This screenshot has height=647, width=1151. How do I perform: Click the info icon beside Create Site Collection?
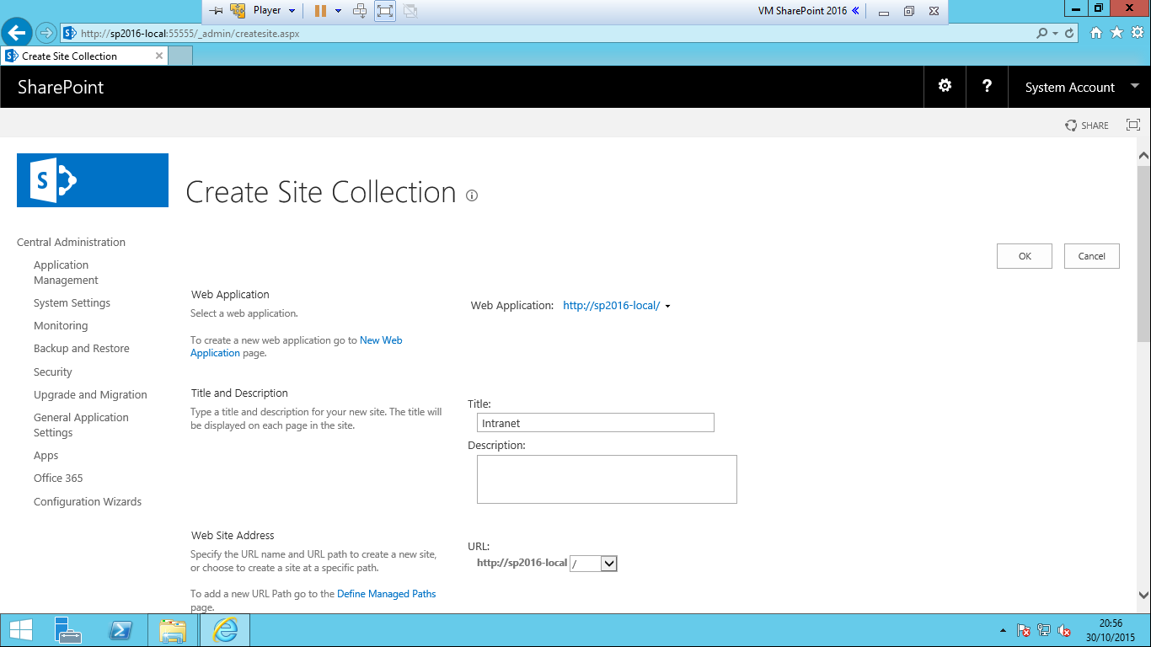click(x=472, y=195)
